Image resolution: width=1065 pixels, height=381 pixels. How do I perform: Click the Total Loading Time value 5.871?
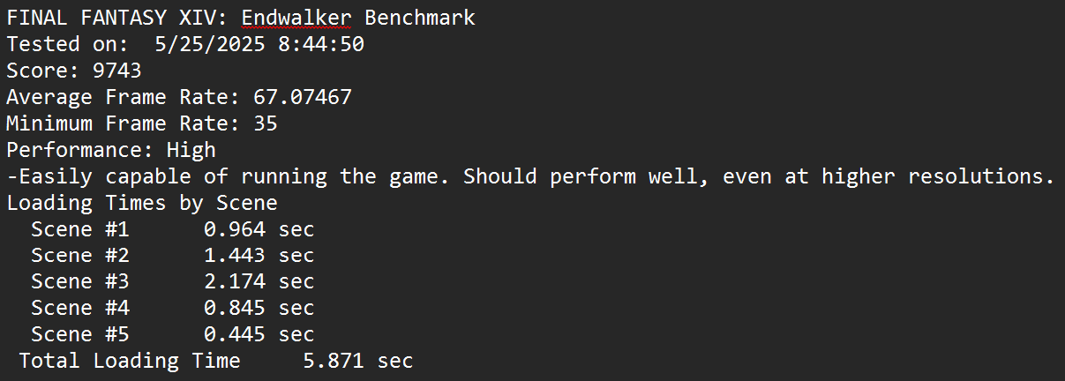(333, 361)
